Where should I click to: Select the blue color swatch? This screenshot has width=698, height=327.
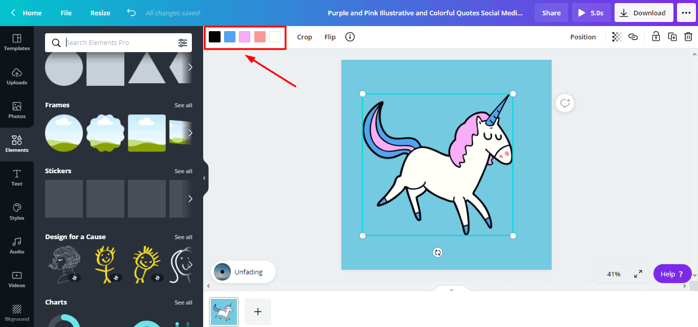coord(230,37)
